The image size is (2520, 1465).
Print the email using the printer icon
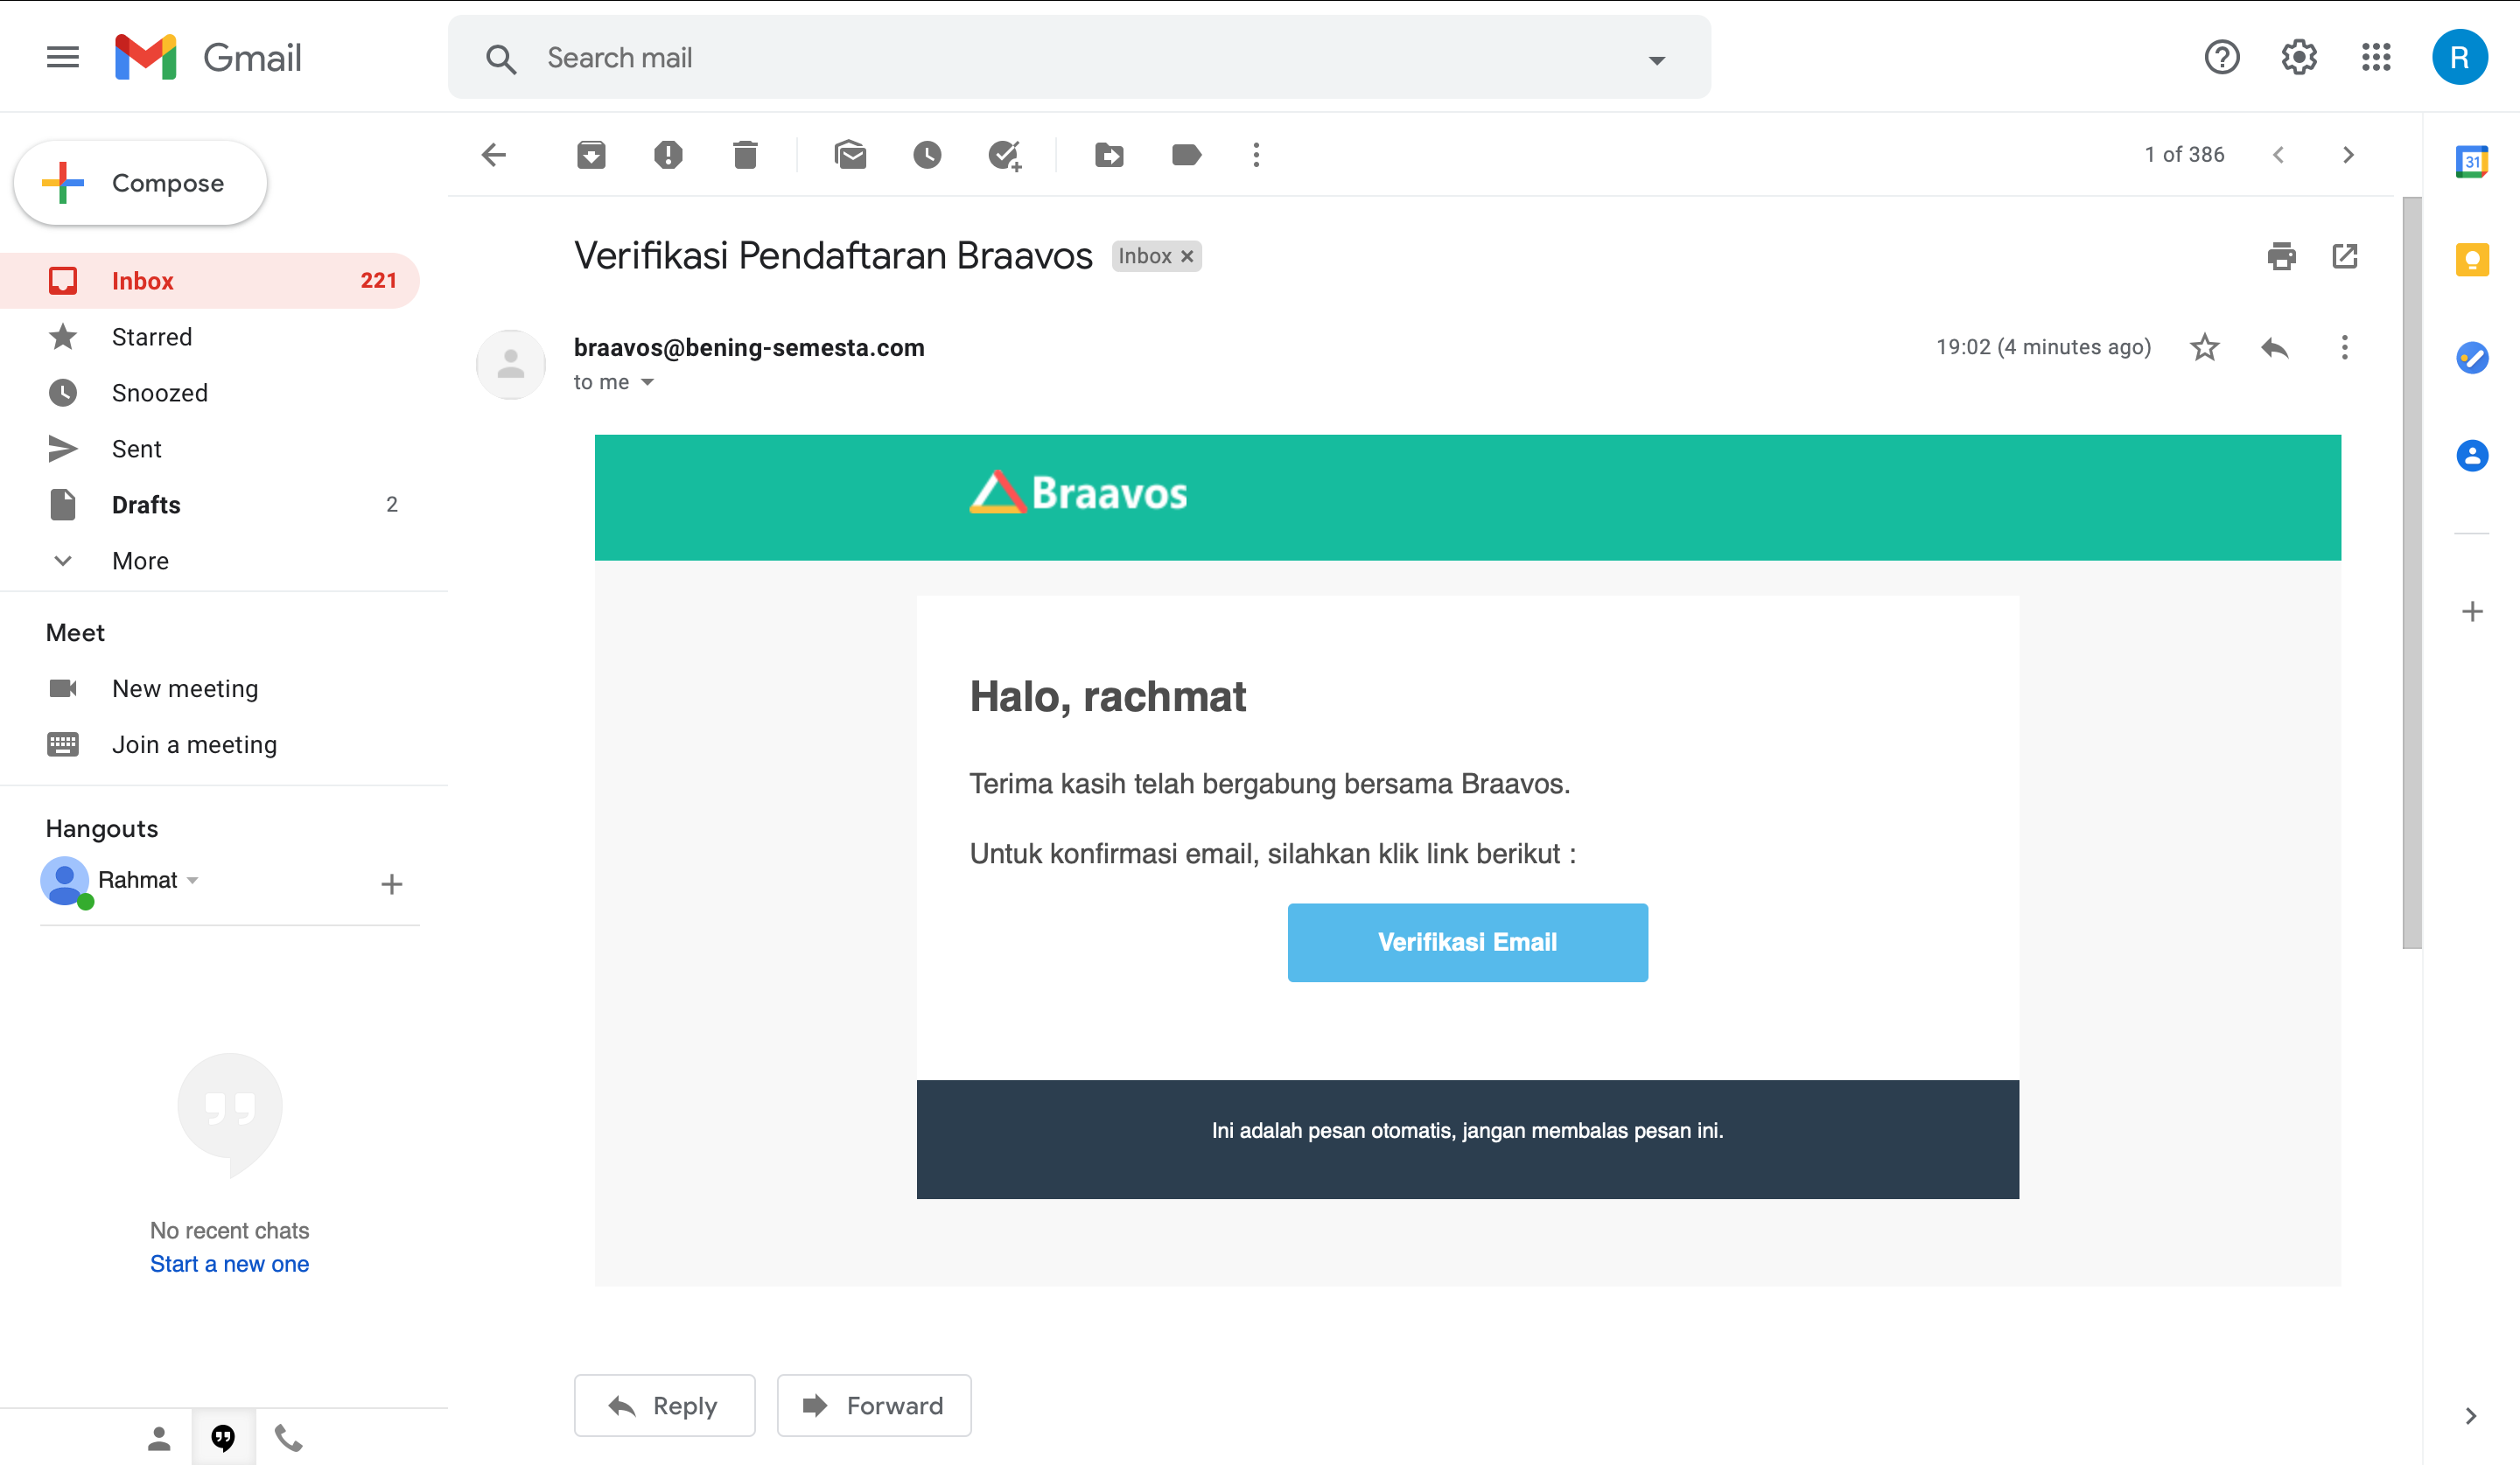tap(2281, 257)
